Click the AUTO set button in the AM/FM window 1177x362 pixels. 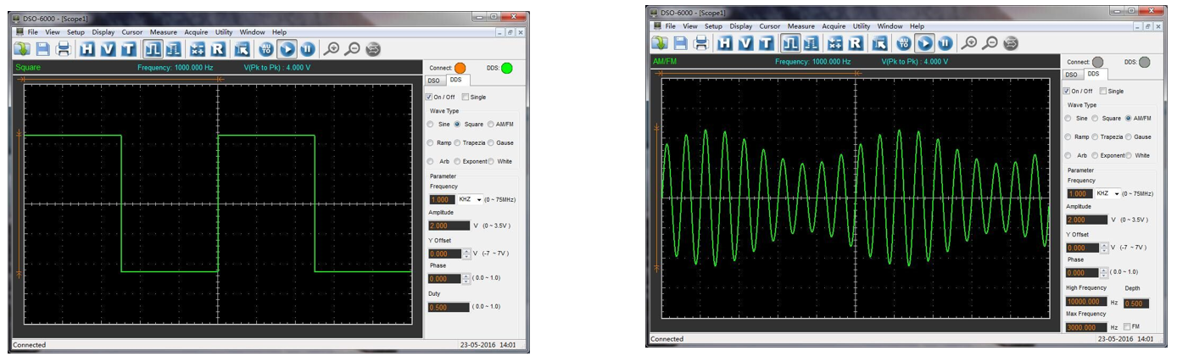tap(904, 43)
